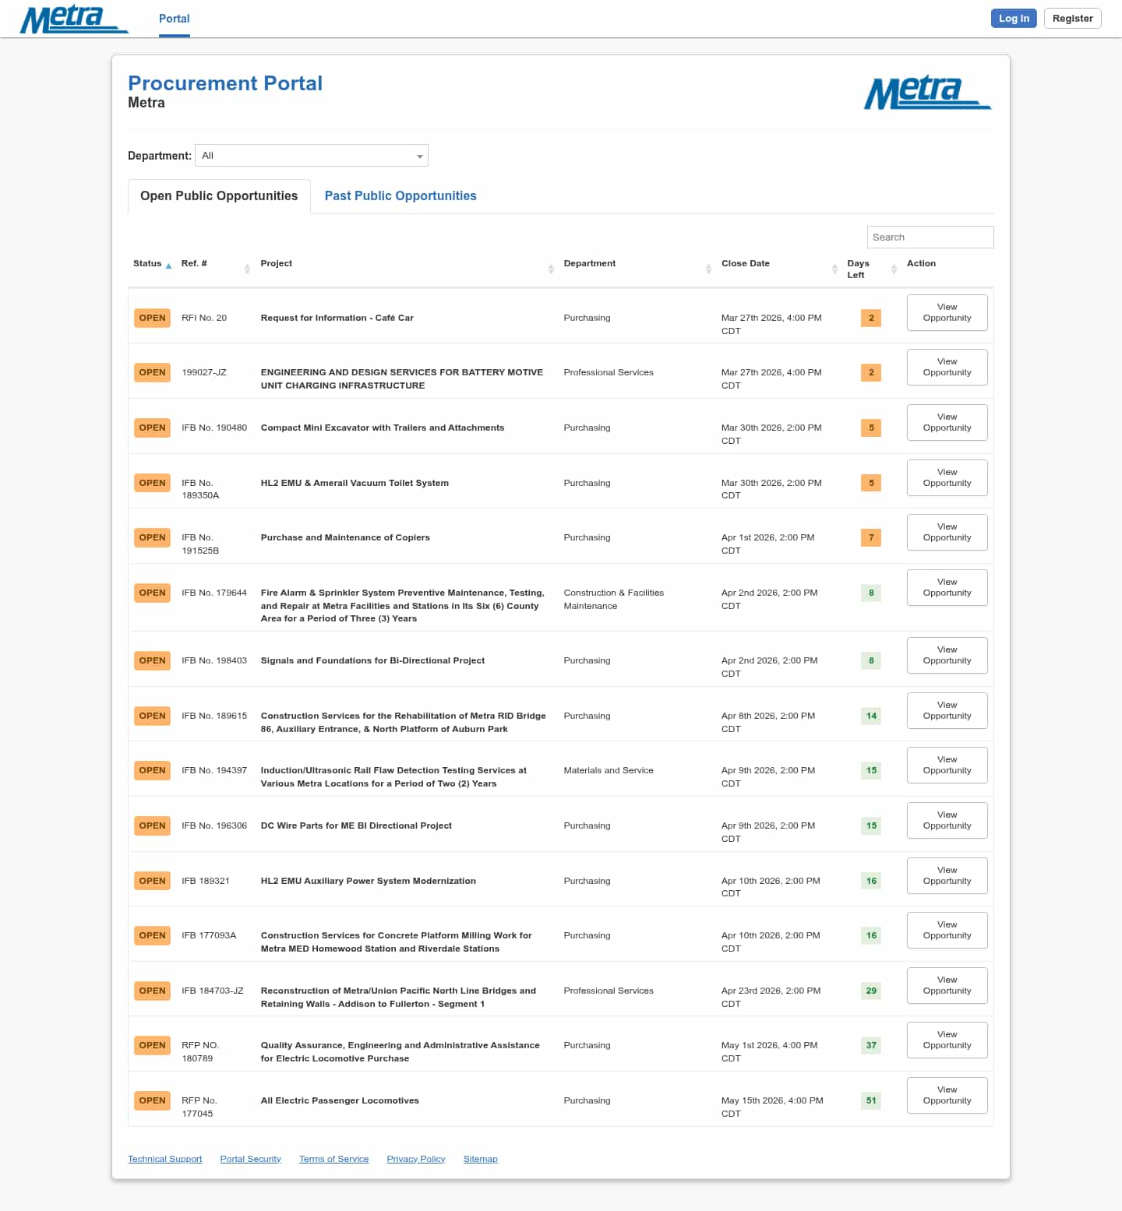Screen dimensions: 1122x1211
Task: View Opportunity for HL2 EMU Vacuum Toilet System
Action: point(947,477)
